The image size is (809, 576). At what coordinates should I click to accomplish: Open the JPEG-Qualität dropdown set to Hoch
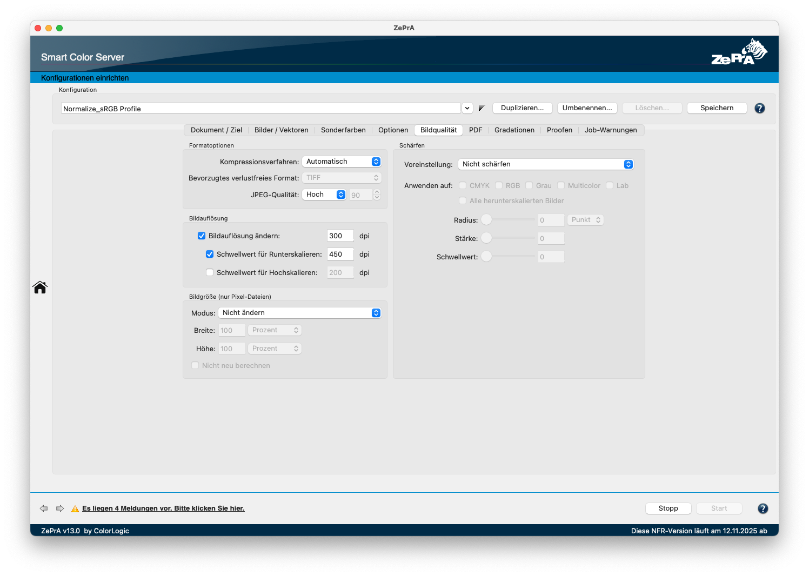coord(324,195)
